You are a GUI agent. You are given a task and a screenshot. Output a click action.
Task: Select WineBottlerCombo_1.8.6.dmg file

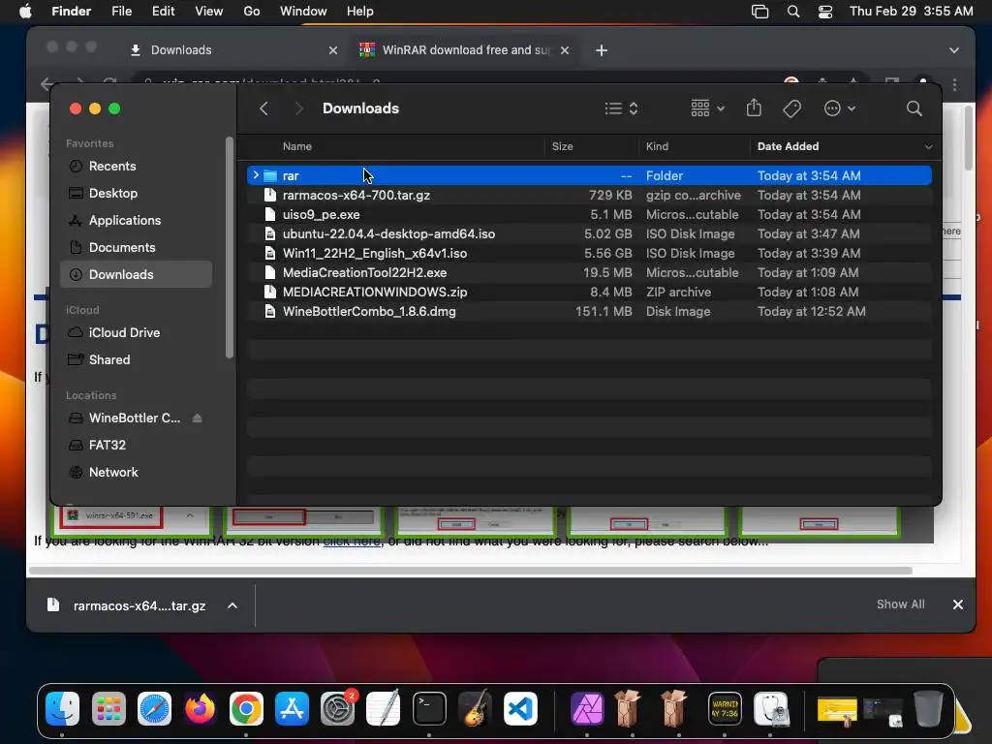coord(589,311)
